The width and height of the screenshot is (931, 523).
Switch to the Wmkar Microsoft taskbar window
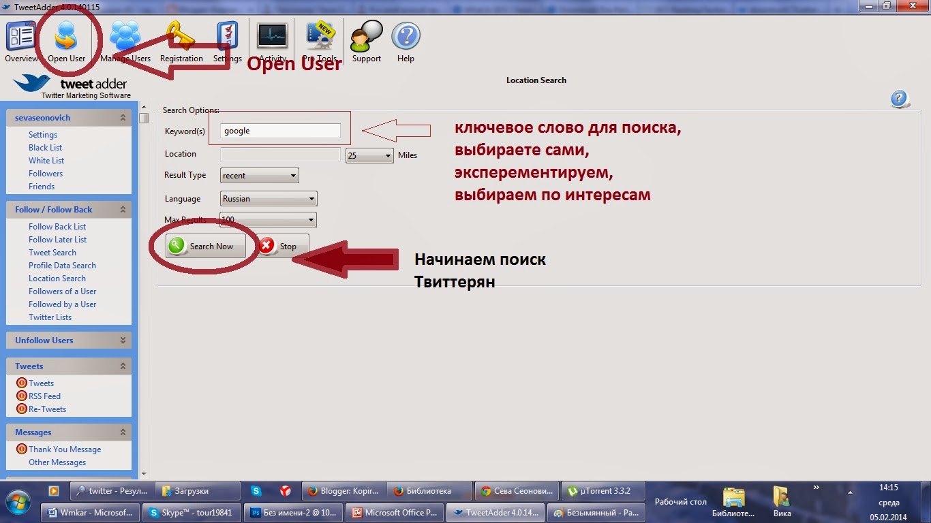(91, 512)
